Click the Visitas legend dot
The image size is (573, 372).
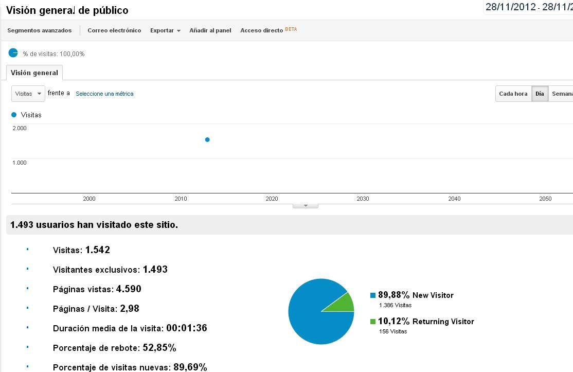click(14, 115)
